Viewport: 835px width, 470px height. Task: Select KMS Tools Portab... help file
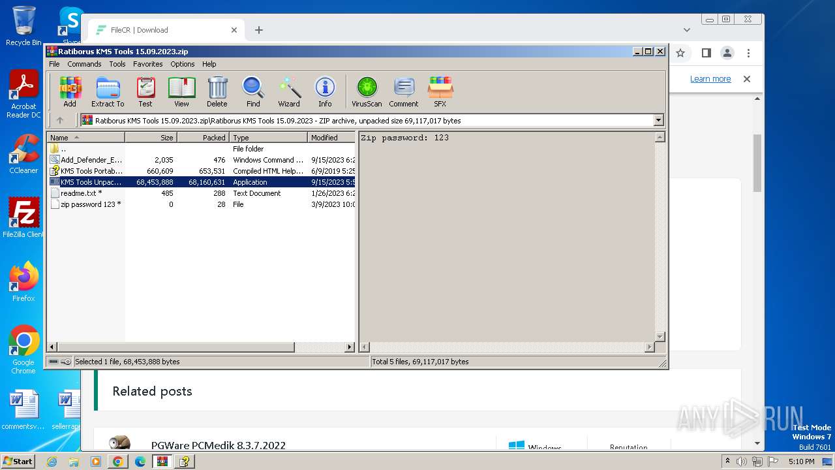tap(202, 171)
